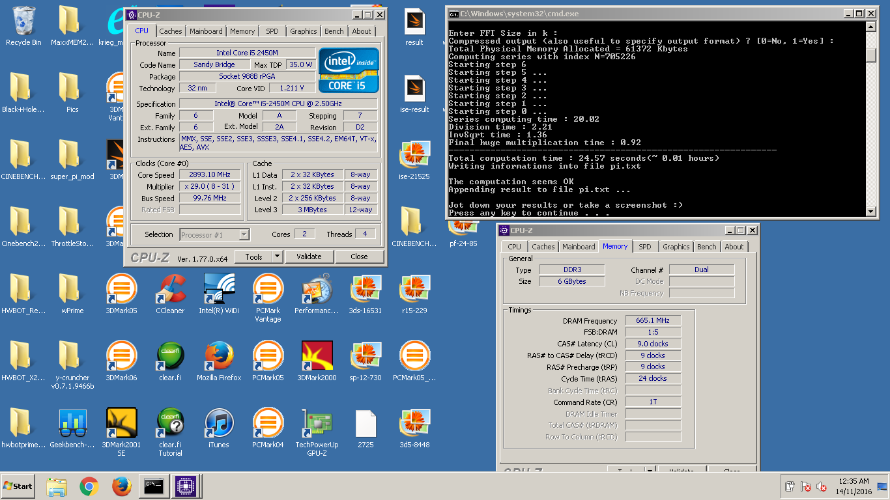Expand the Tools dropdown arrow in CPU-Z
This screenshot has width=890, height=500.
pyautogui.click(x=277, y=257)
